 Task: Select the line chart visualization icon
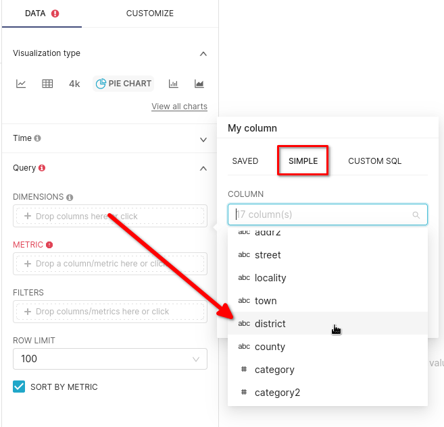click(x=22, y=84)
